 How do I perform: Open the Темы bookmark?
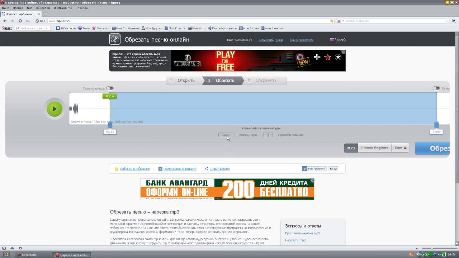pos(84,28)
